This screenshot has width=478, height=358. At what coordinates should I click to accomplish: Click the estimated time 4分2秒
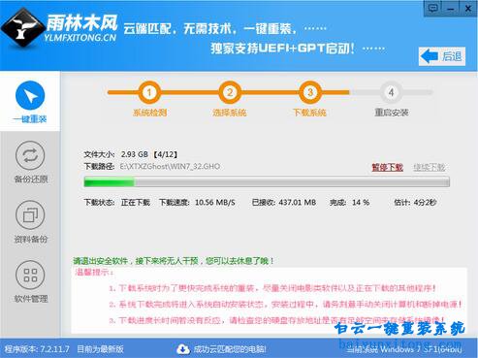click(425, 203)
